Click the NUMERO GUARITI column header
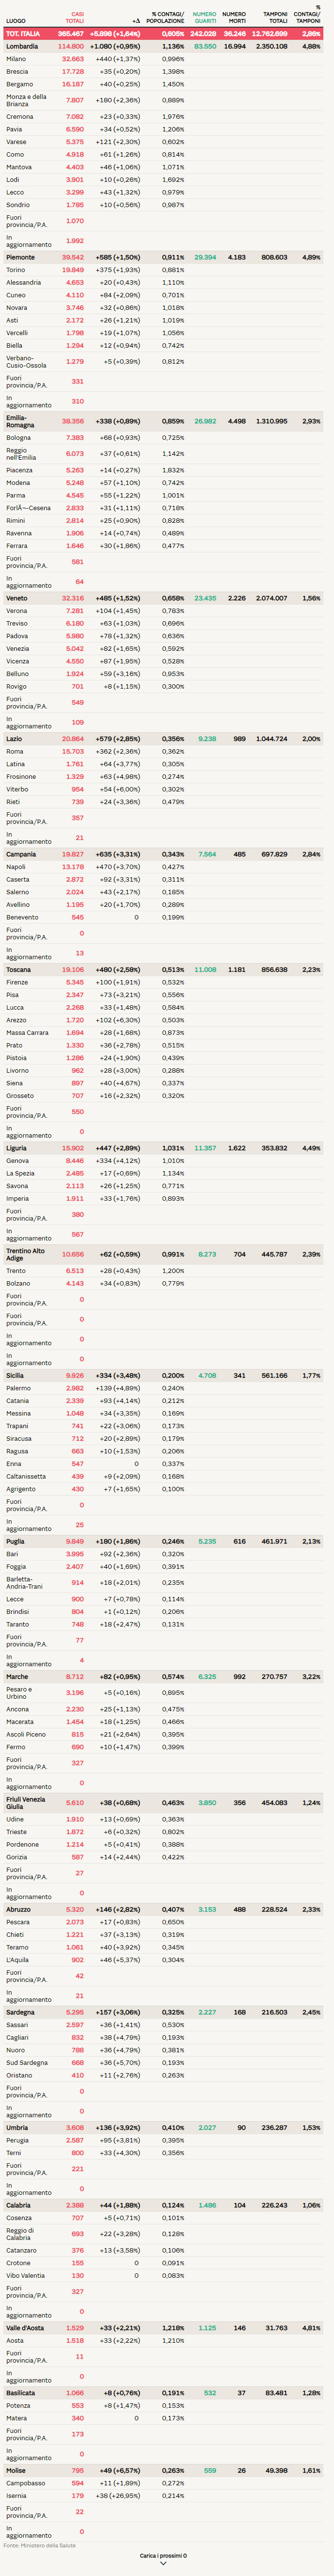The width and height of the screenshot is (334, 2576). (204, 18)
